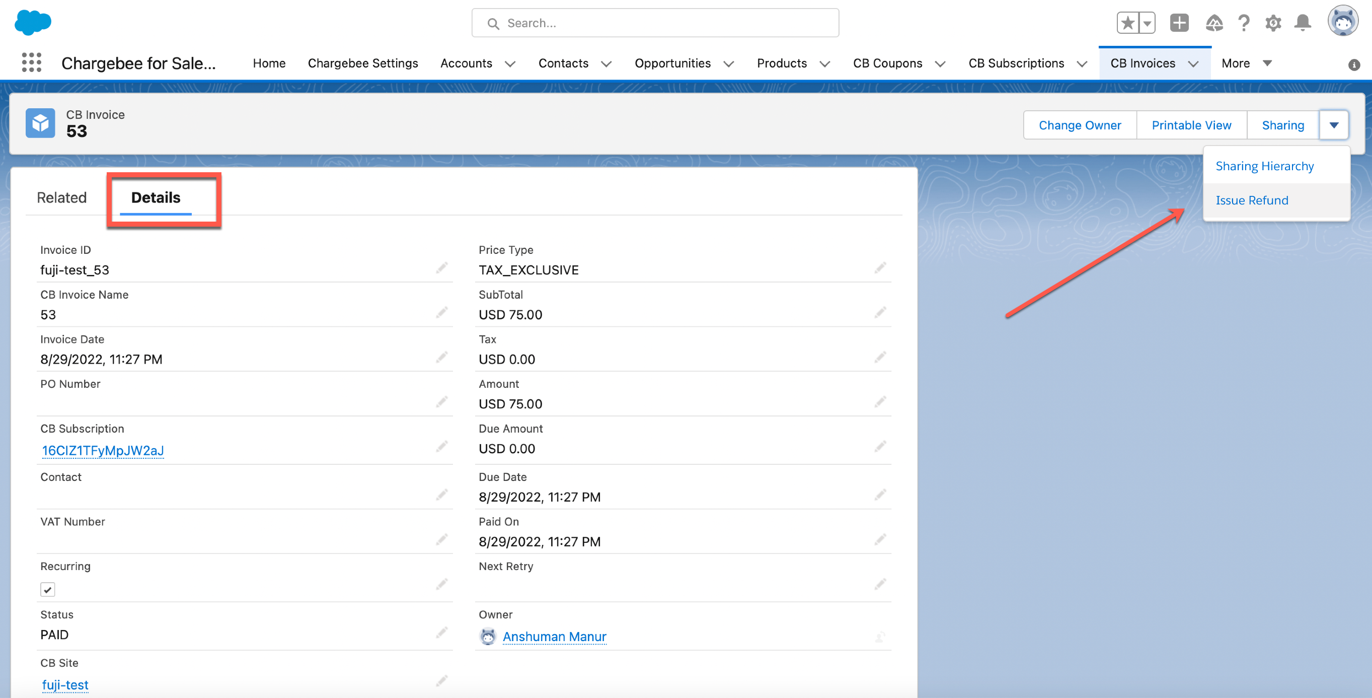Open the Trailhead guidance icon
The image size is (1372, 698).
(x=1214, y=23)
